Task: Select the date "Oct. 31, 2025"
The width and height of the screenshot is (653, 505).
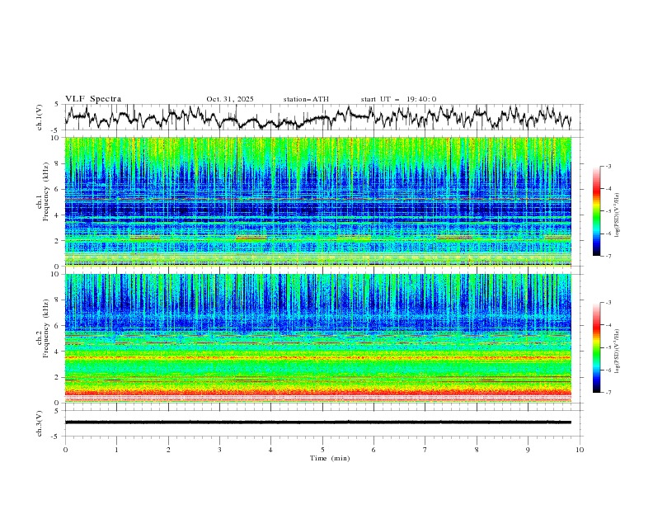Action: pyautogui.click(x=230, y=99)
